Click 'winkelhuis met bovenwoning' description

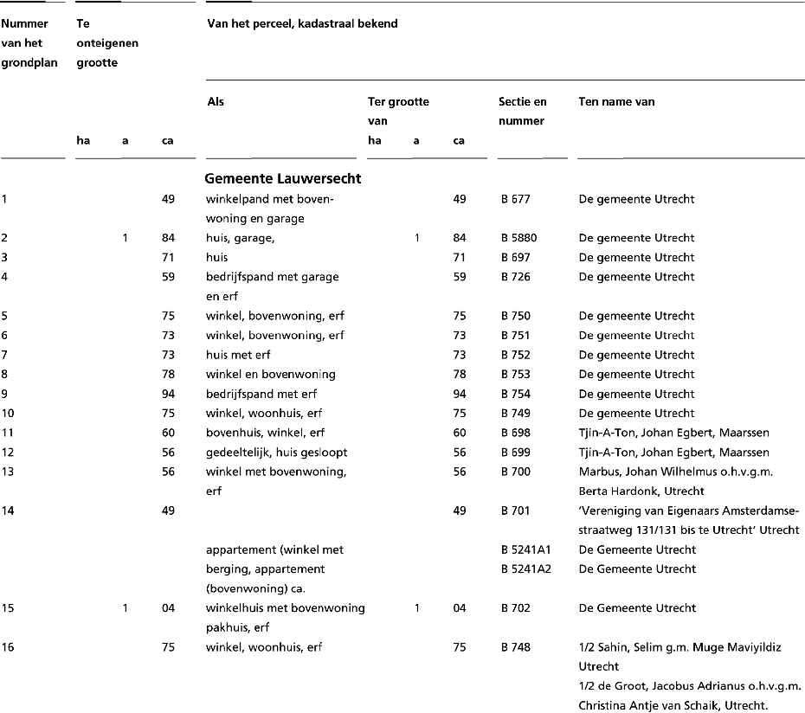coord(285,609)
